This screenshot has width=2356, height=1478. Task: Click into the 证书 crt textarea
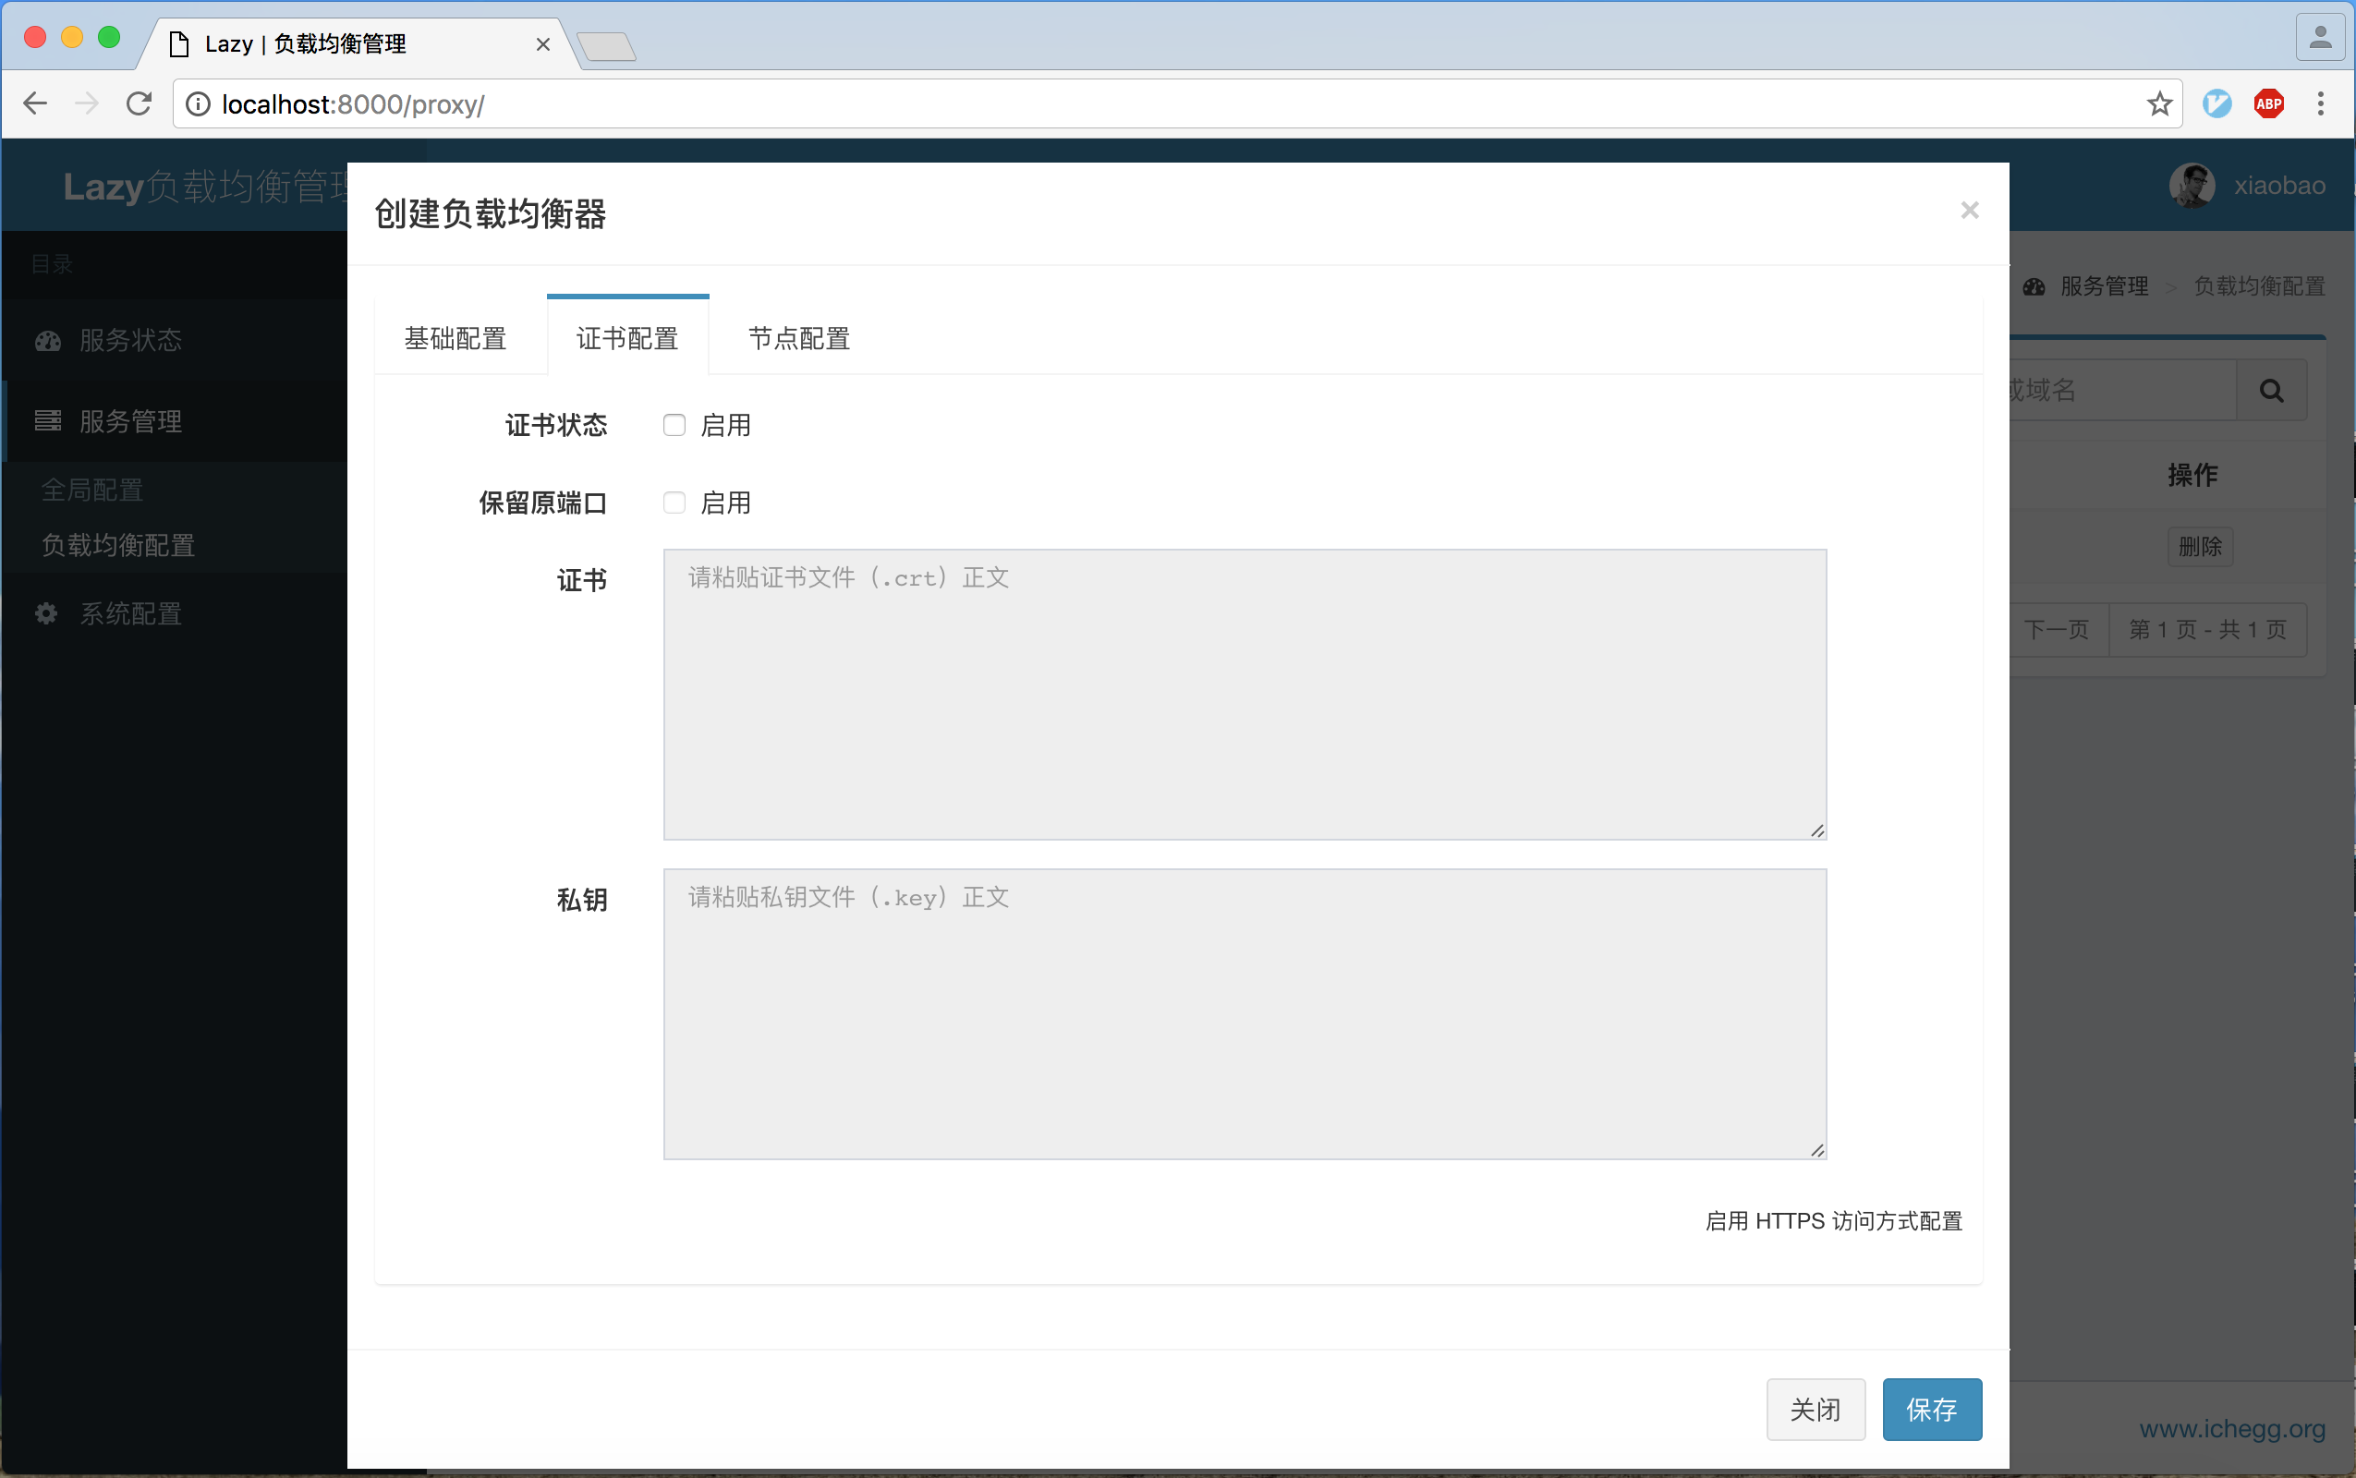pyautogui.click(x=1244, y=694)
